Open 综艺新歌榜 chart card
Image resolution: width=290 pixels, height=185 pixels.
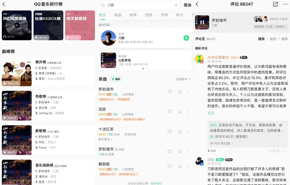80,25
